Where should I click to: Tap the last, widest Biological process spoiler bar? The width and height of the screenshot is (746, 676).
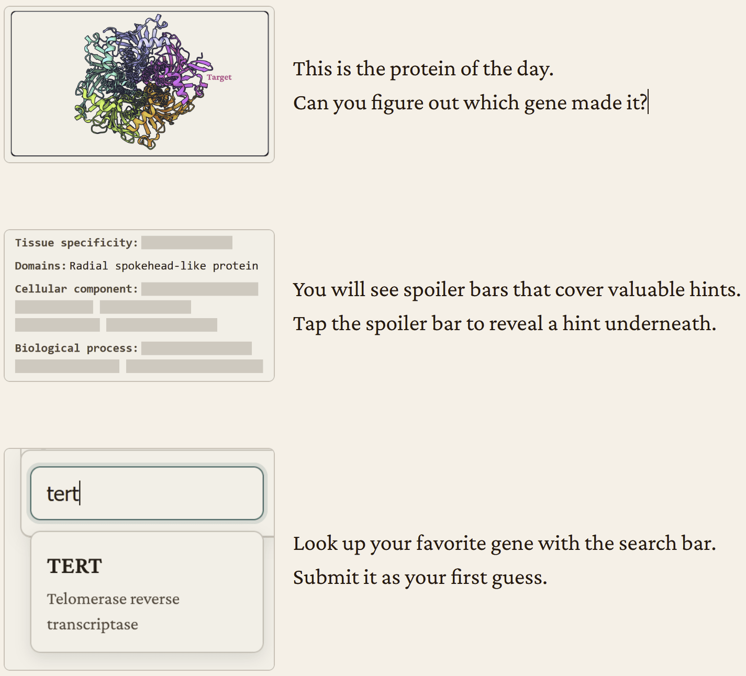[x=194, y=366]
